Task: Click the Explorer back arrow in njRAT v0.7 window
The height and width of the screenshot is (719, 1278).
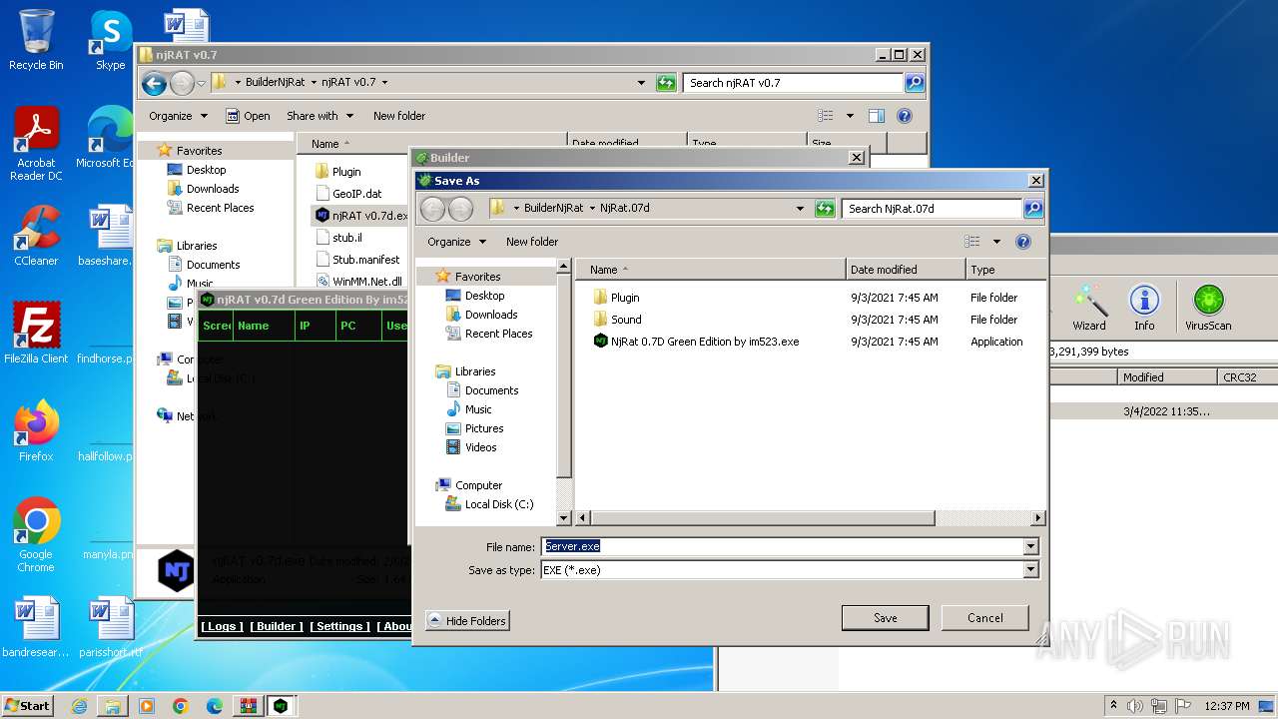Action: (x=154, y=83)
